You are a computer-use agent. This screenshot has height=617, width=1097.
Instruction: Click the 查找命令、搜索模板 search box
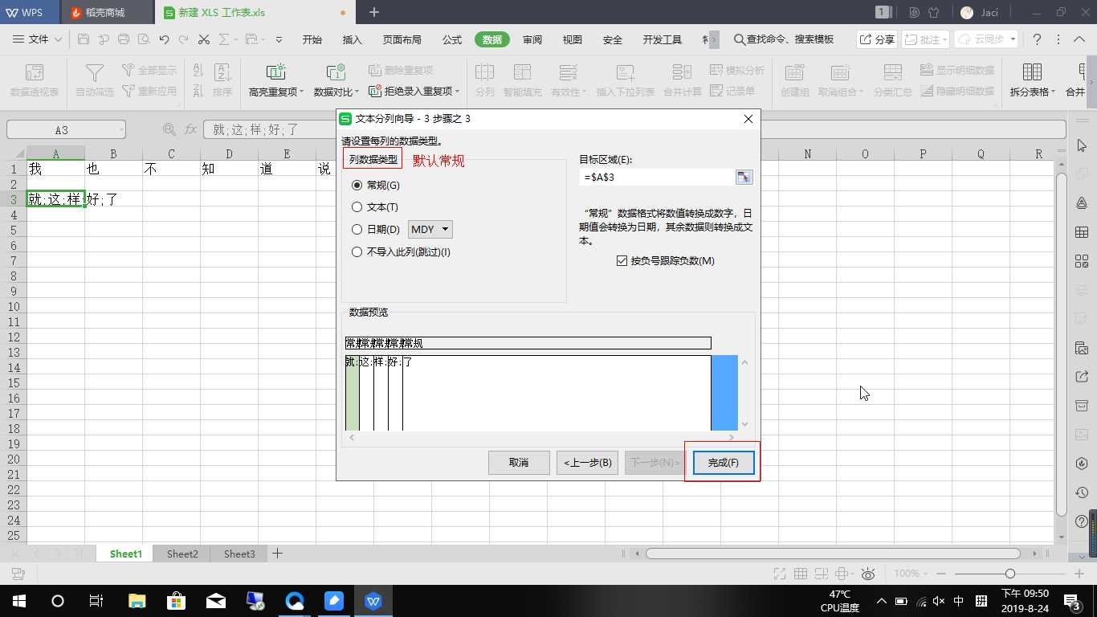[x=784, y=39]
